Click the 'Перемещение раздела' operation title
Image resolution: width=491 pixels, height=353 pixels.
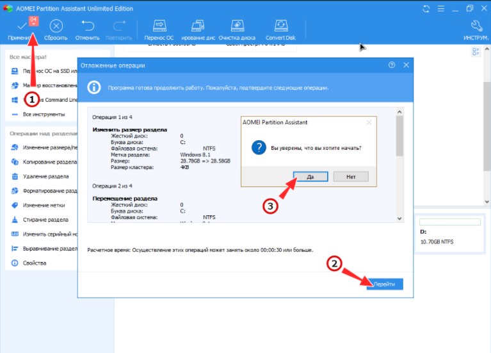[125, 199]
